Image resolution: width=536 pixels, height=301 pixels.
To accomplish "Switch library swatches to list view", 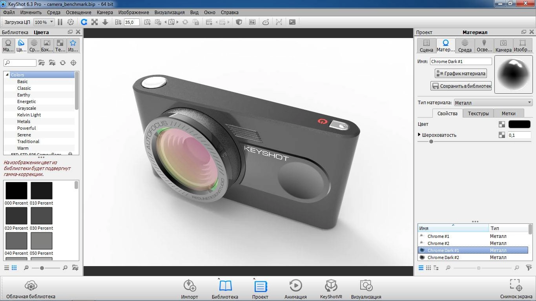I will pyautogui.click(x=7, y=268).
